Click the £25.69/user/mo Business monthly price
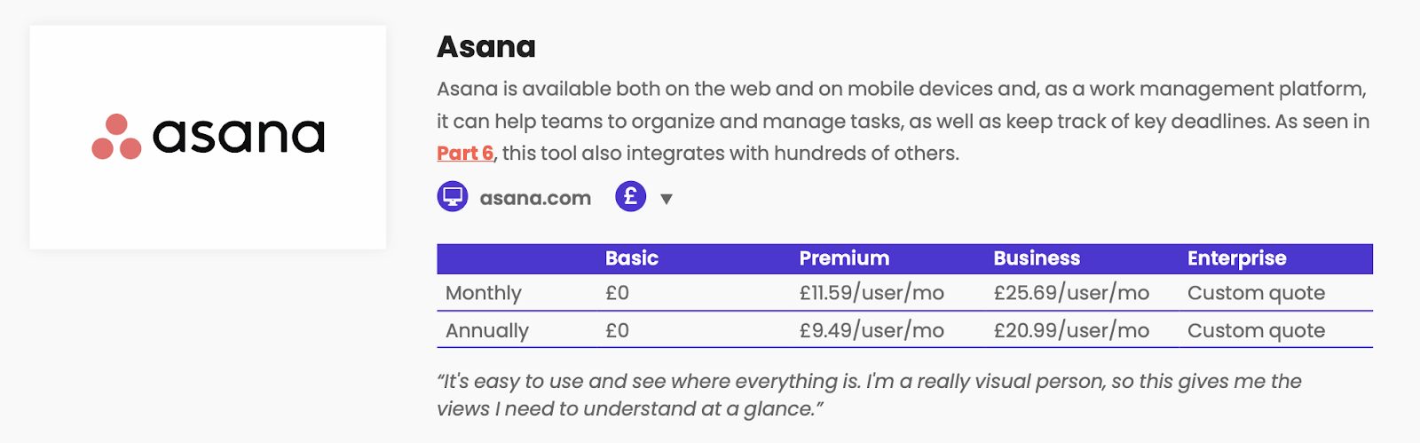Screen dimensions: 1420x443 tap(1071, 293)
